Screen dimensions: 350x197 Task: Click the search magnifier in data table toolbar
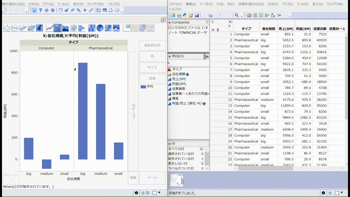point(237,15)
